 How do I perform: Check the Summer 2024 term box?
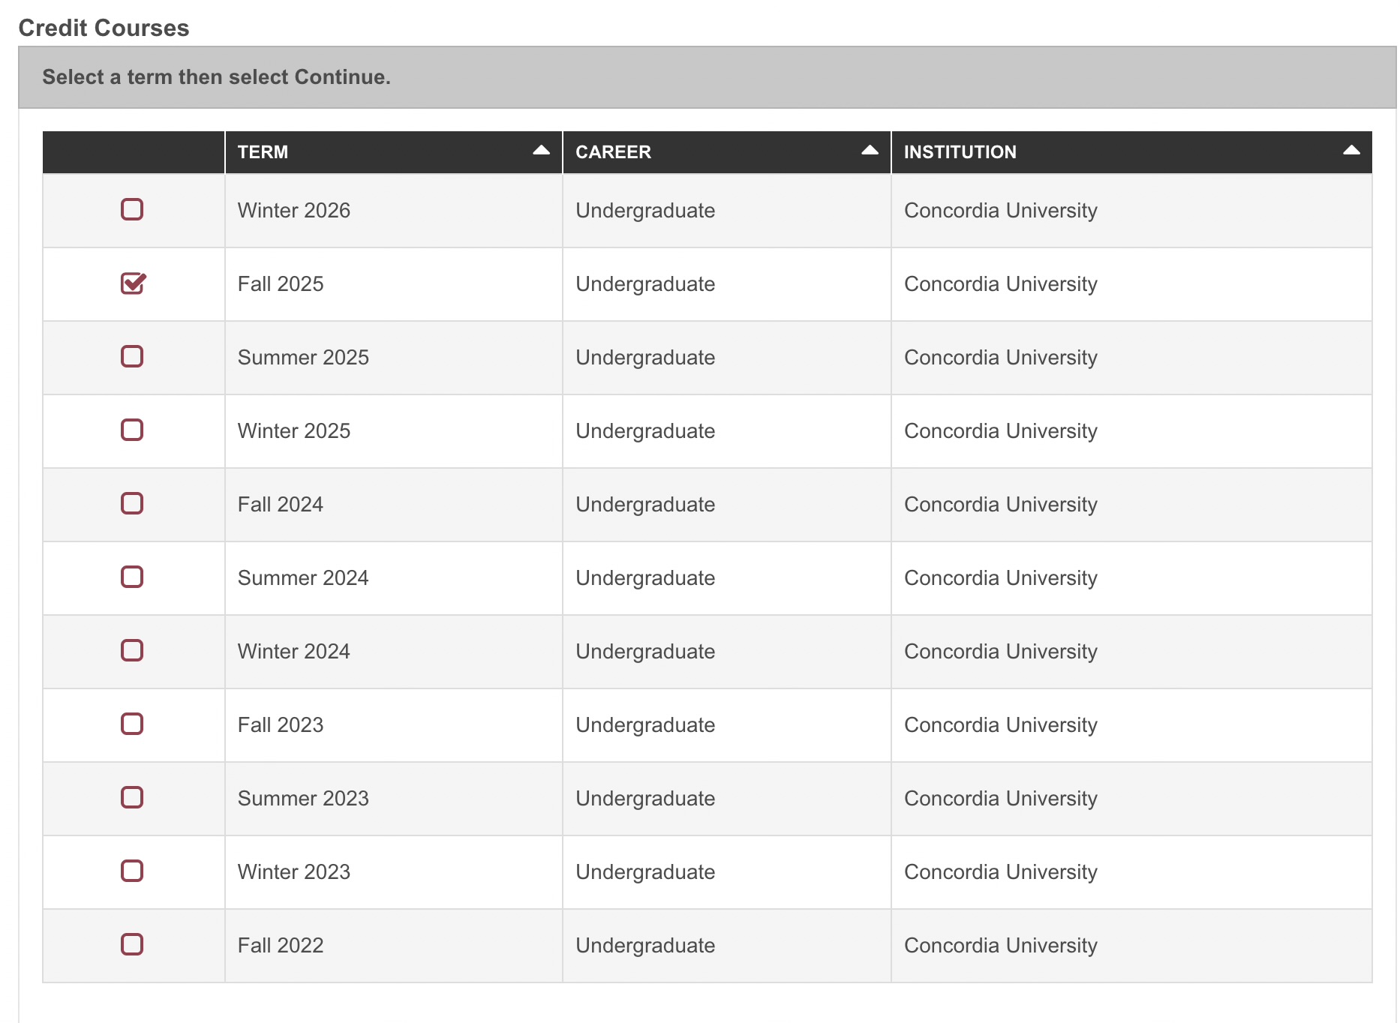132,577
